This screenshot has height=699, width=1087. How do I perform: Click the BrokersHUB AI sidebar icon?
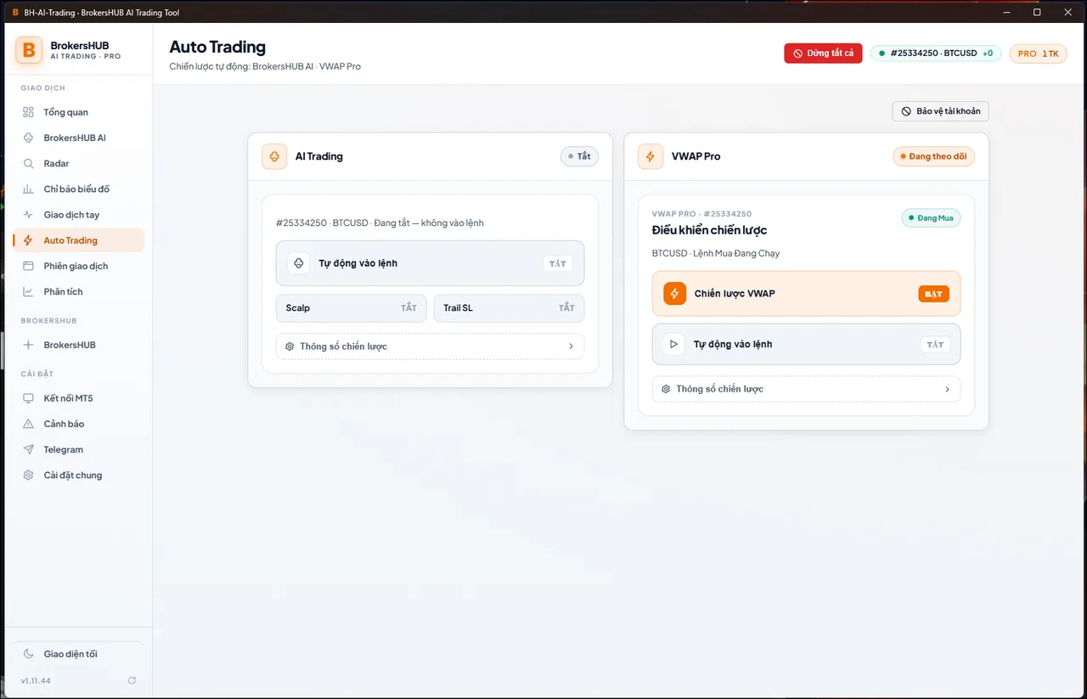(x=28, y=138)
